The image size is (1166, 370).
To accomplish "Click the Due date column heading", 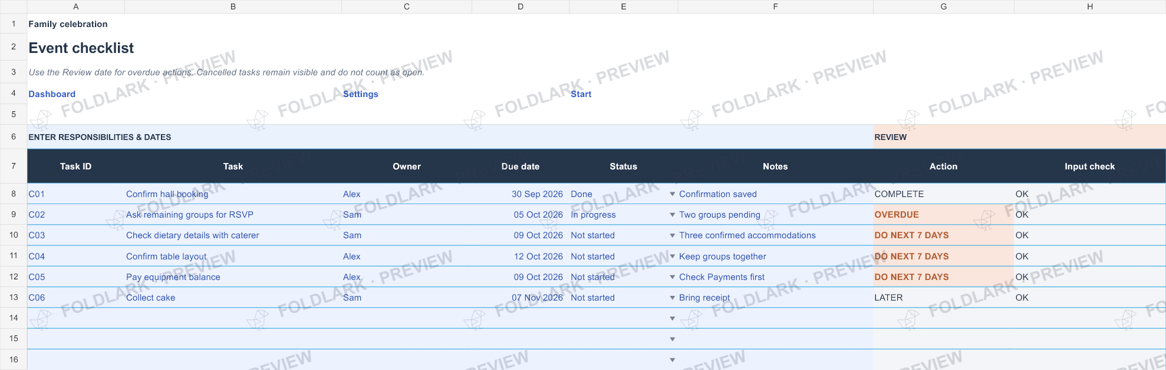I will 521,166.
